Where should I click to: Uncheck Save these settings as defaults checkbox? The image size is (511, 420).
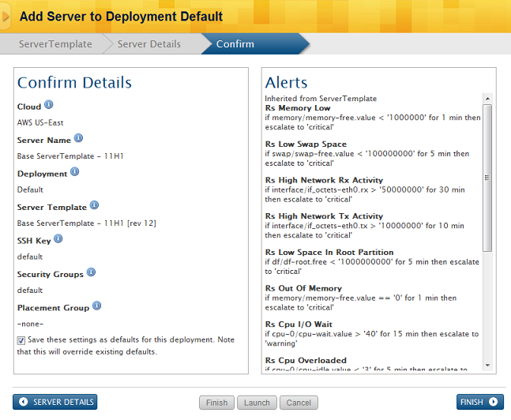pyautogui.click(x=21, y=340)
